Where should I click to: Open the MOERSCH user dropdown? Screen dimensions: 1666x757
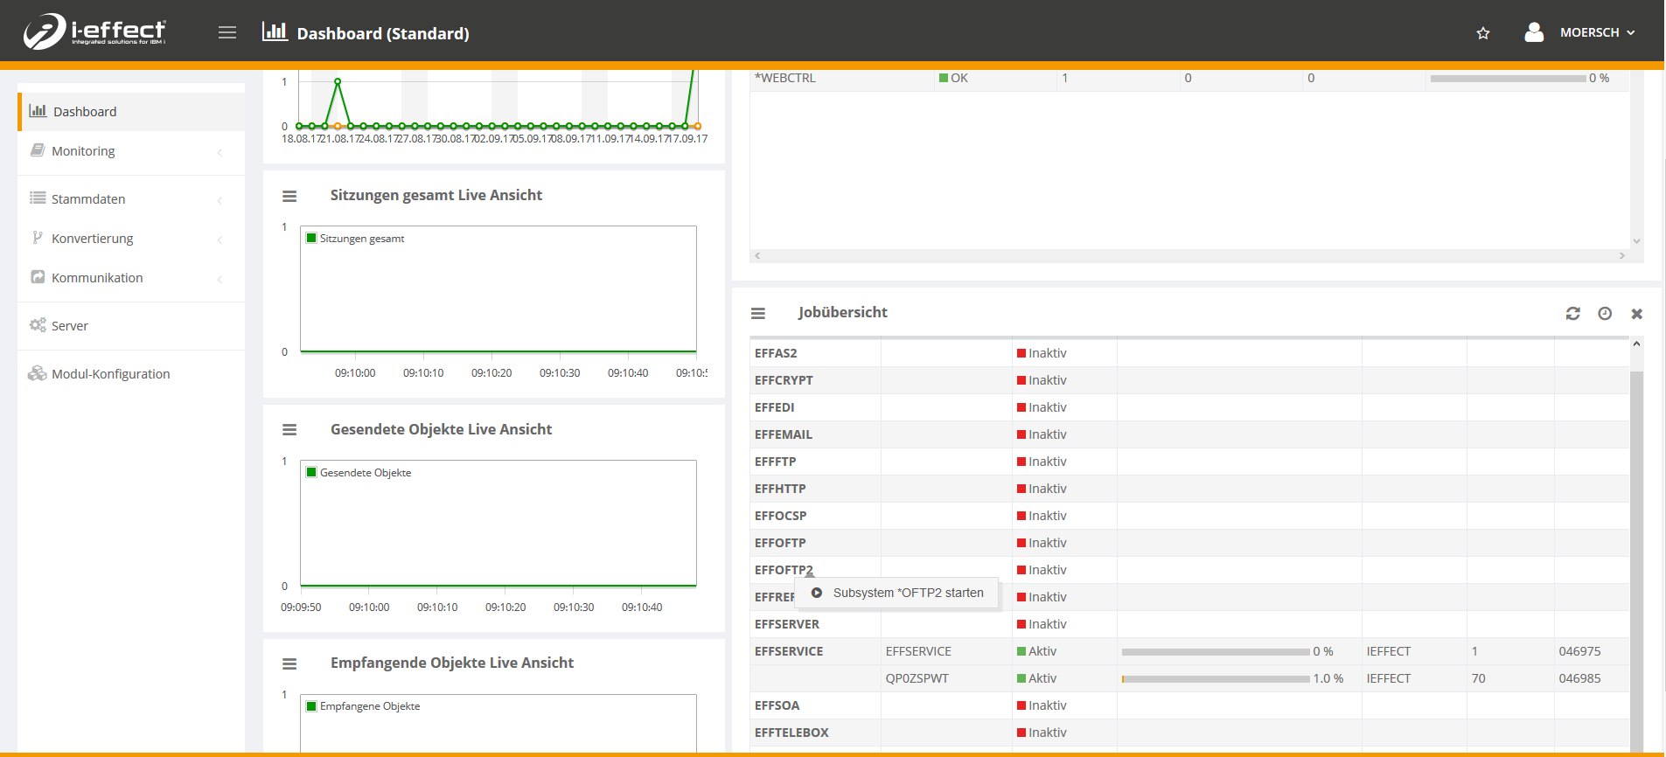(1596, 32)
